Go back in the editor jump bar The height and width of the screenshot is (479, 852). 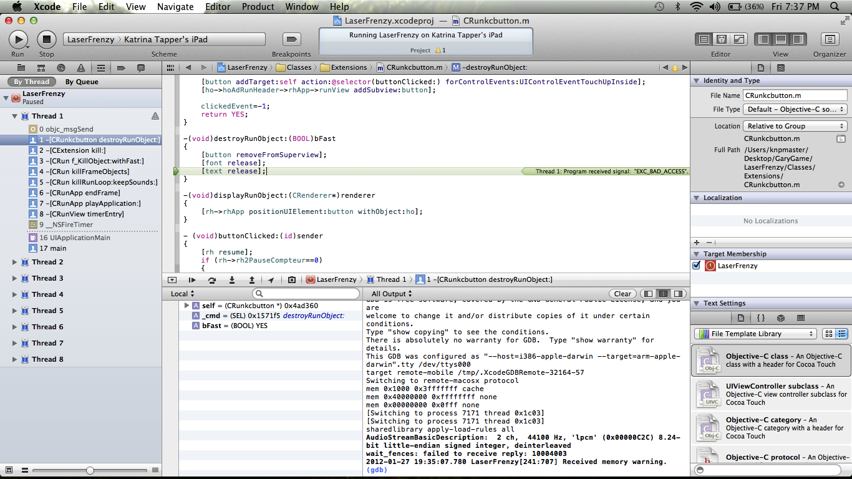tap(188, 67)
